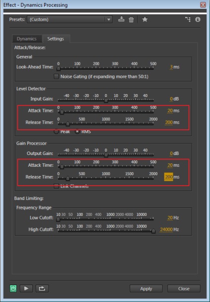Toggle loop playback icon

point(42,288)
